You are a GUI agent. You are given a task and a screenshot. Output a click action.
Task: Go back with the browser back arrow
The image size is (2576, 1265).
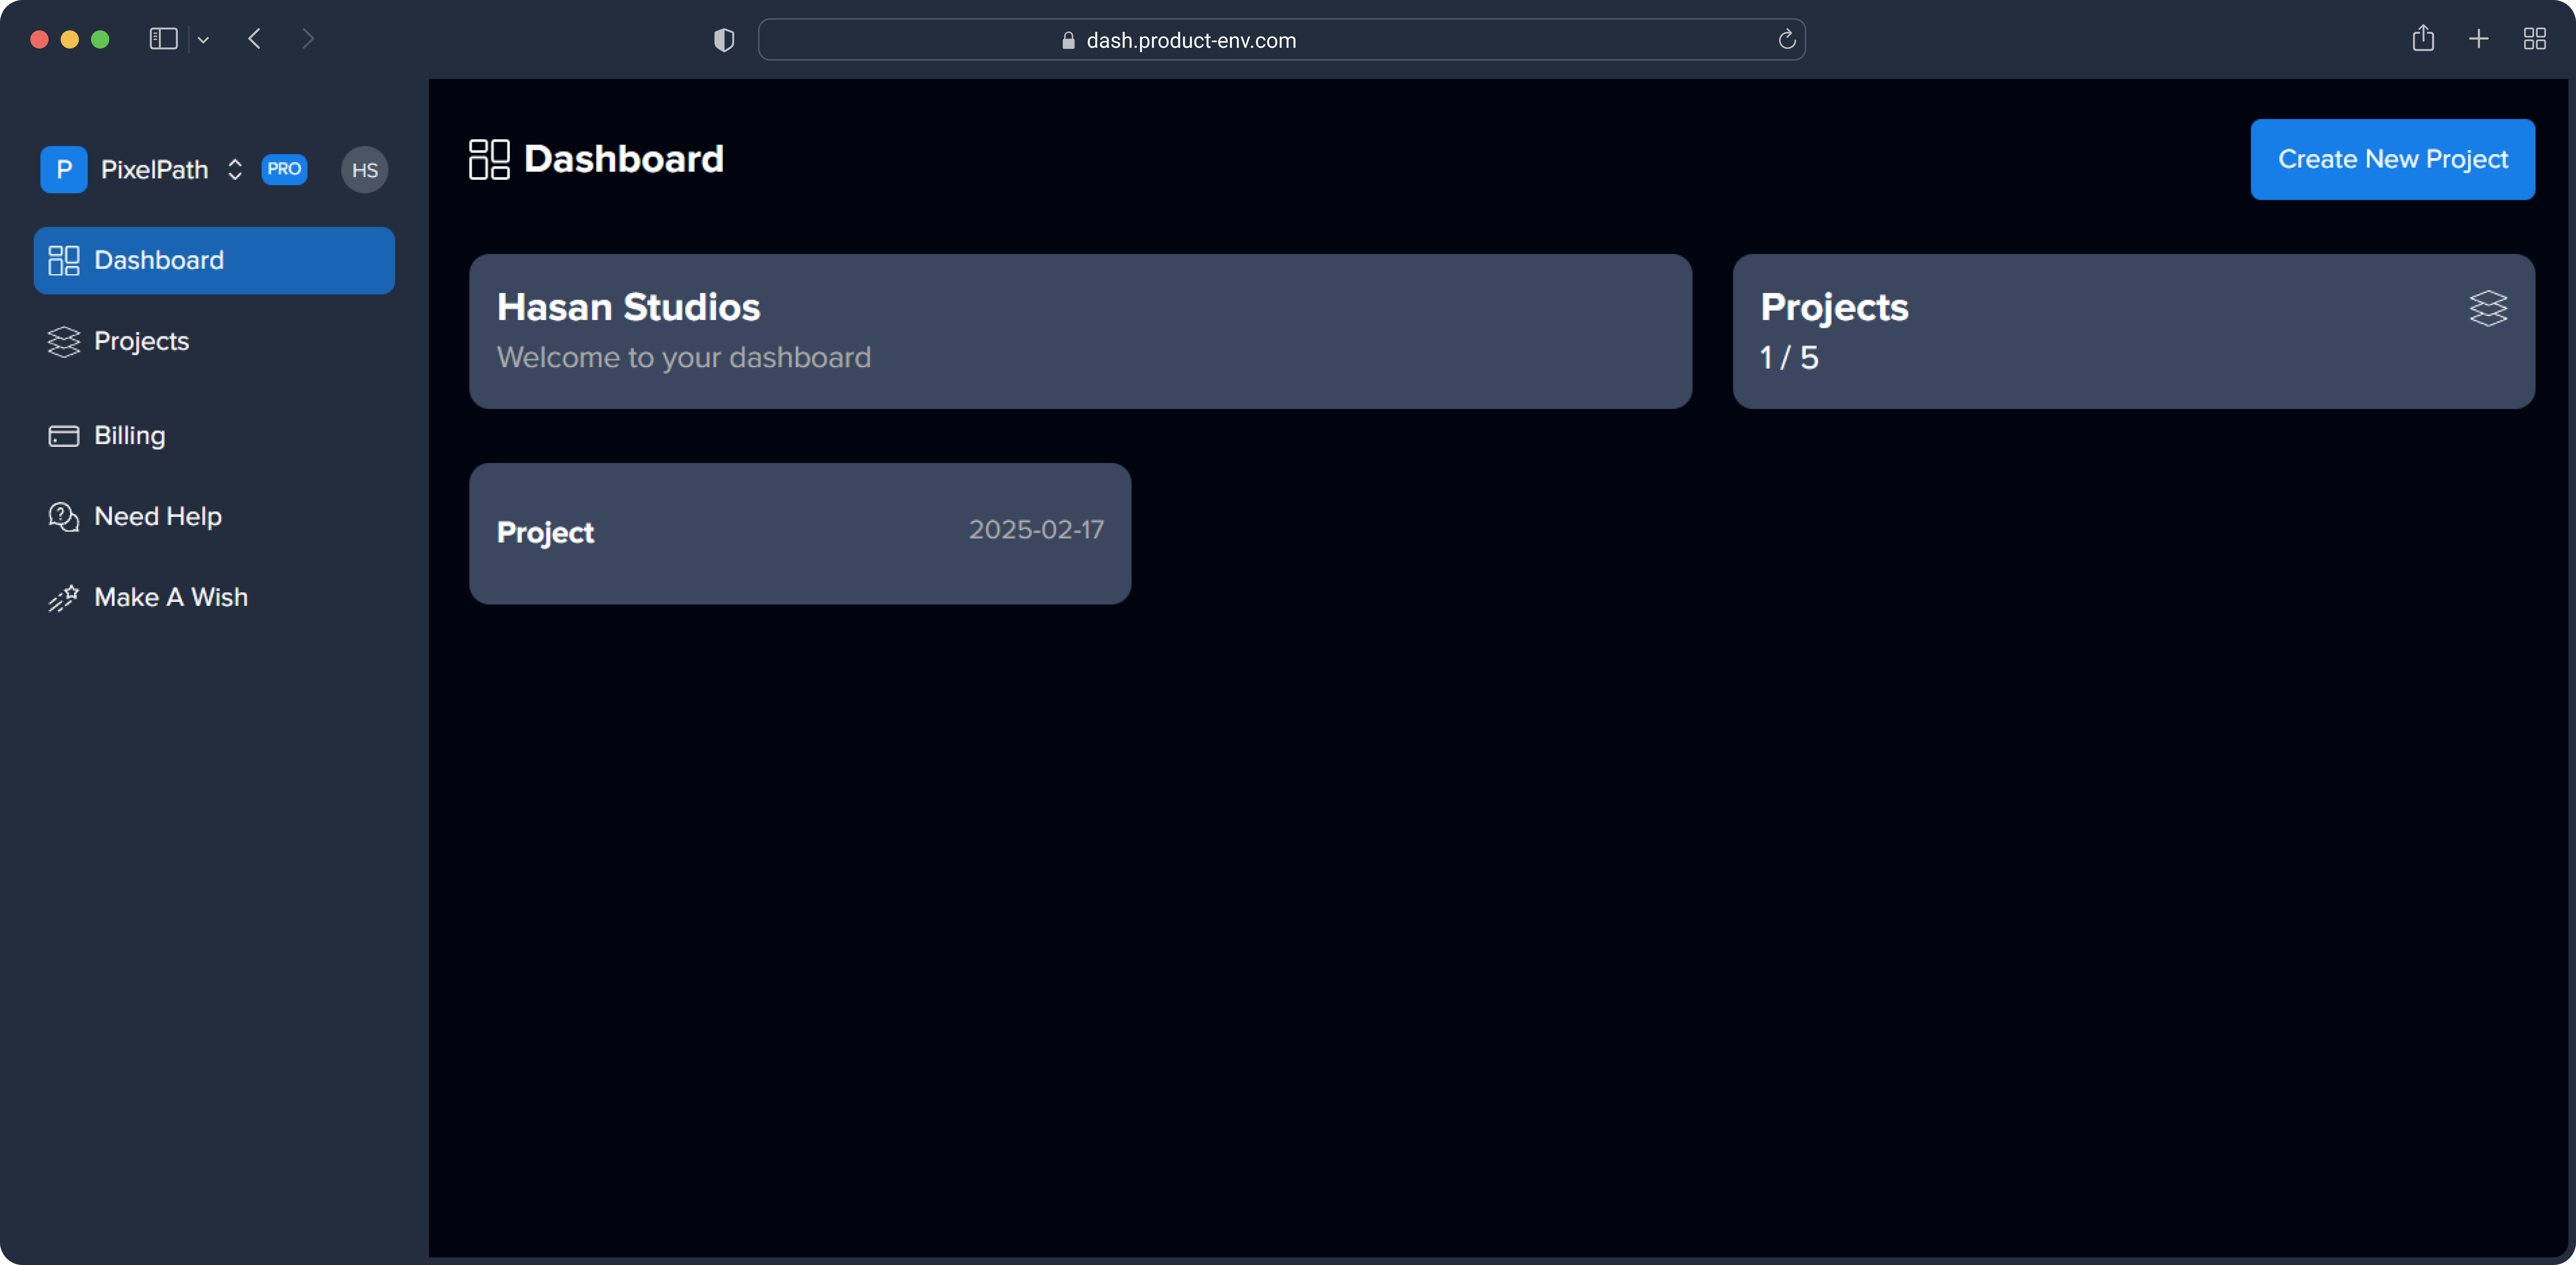coord(255,39)
